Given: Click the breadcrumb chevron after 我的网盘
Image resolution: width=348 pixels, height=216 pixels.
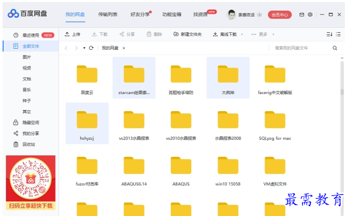Looking at the screenshot, I should coord(123,48).
